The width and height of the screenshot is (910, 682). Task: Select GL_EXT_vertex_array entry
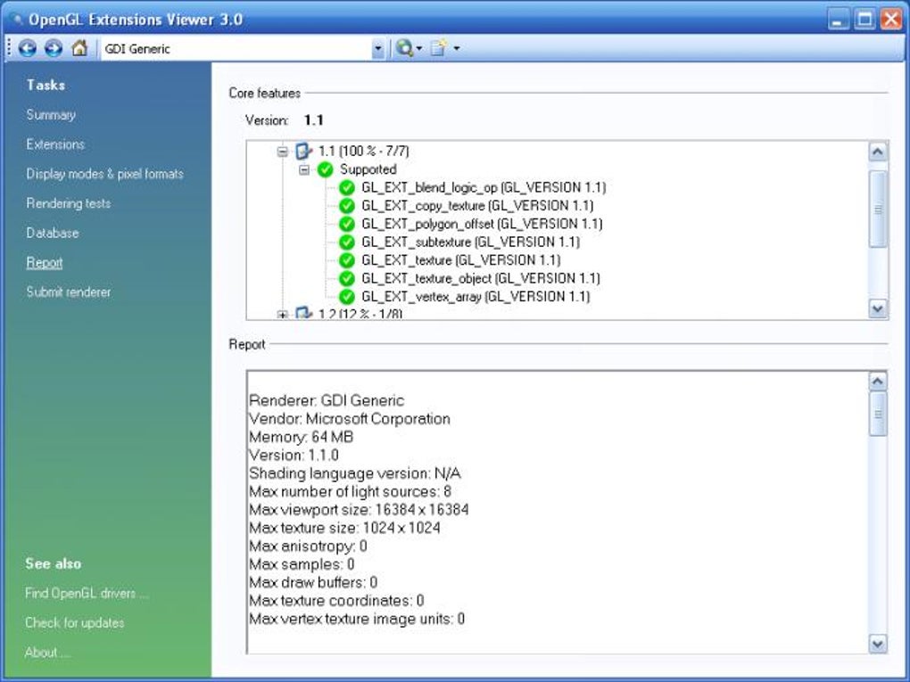point(476,296)
